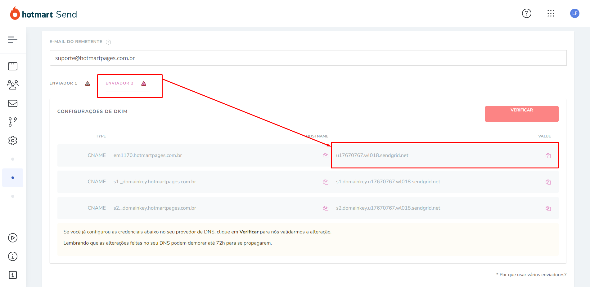Select text u17670767.wl018.sendgrid.net
The width and height of the screenshot is (590, 287).
tap(372, 155)
